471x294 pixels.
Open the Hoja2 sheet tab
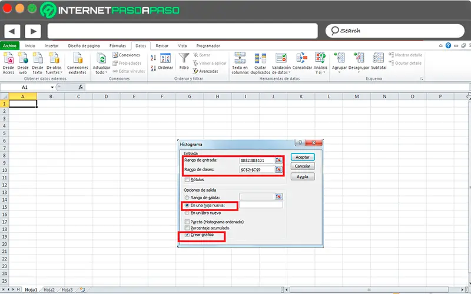coord(49,290)
